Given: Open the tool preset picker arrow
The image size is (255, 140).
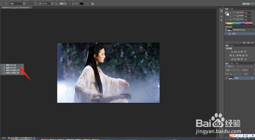Looking at the screenshot, I should (x=2, y=4).
